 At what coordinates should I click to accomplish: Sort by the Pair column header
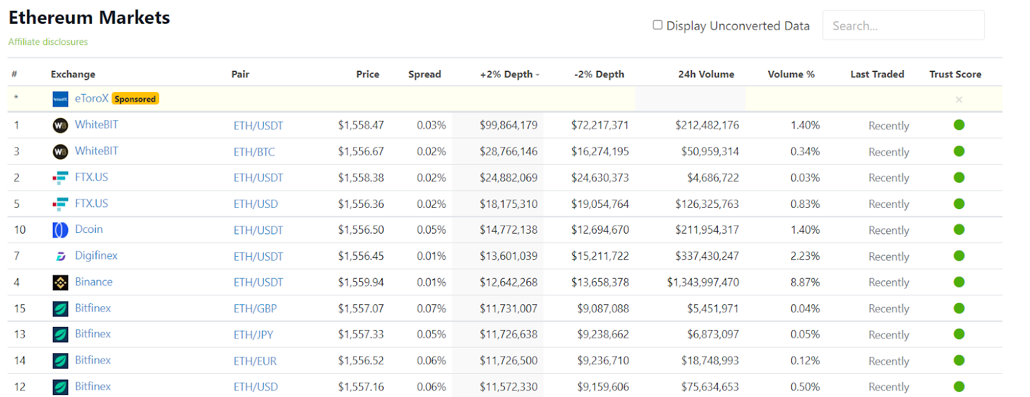[x=240, y=74]
